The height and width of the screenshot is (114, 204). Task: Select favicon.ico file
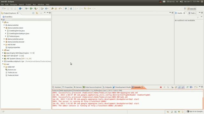[x=11, y=70]
